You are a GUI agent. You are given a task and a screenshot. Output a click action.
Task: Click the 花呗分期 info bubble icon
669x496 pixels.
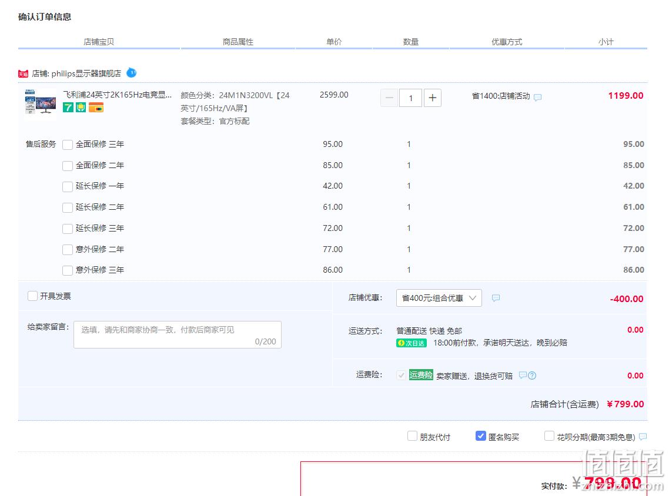click(643, 437)
